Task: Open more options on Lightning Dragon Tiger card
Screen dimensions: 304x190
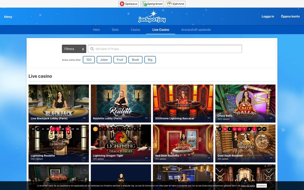Action: point(147,158)
